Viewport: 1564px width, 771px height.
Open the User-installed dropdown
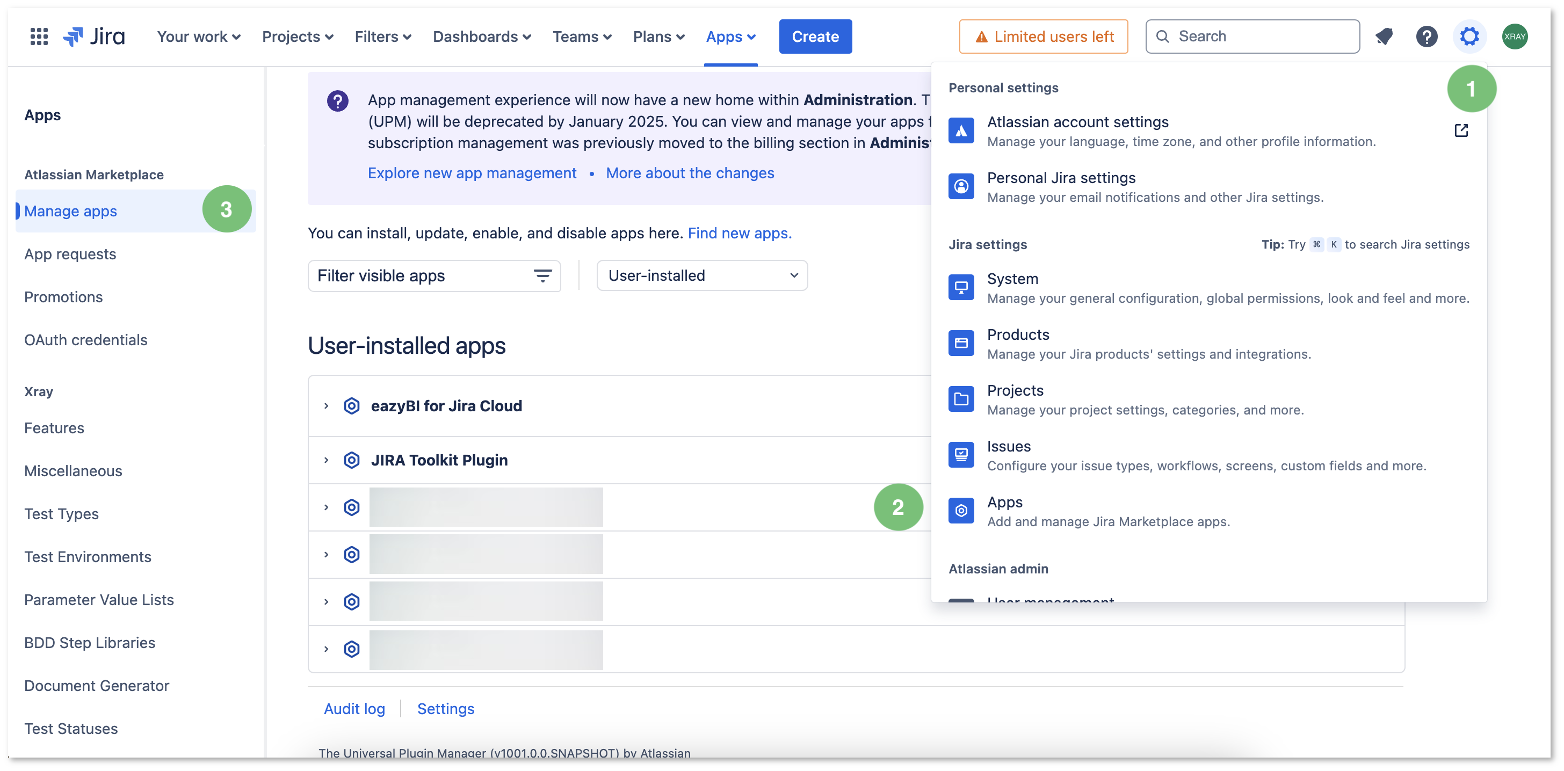(x=702, y=276)
